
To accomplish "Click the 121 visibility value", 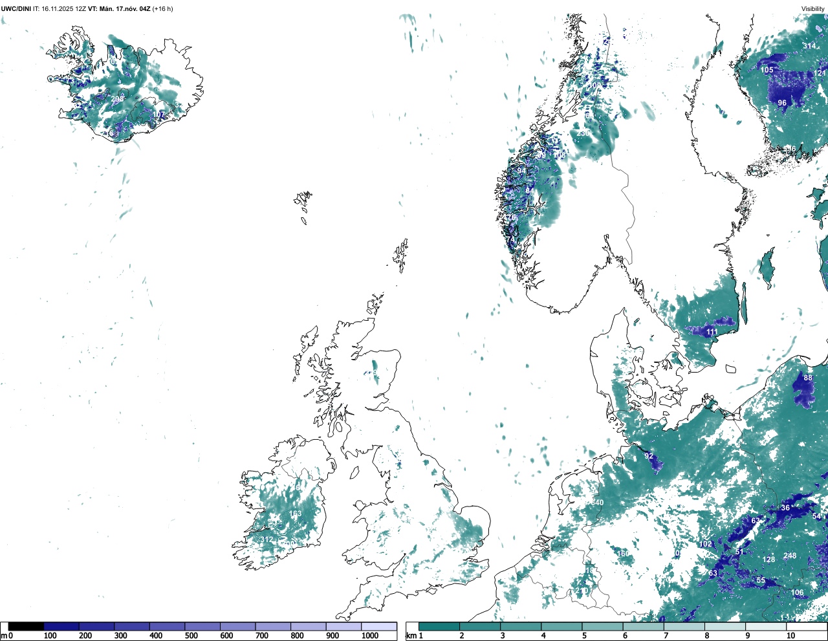I will pos(820,73).
